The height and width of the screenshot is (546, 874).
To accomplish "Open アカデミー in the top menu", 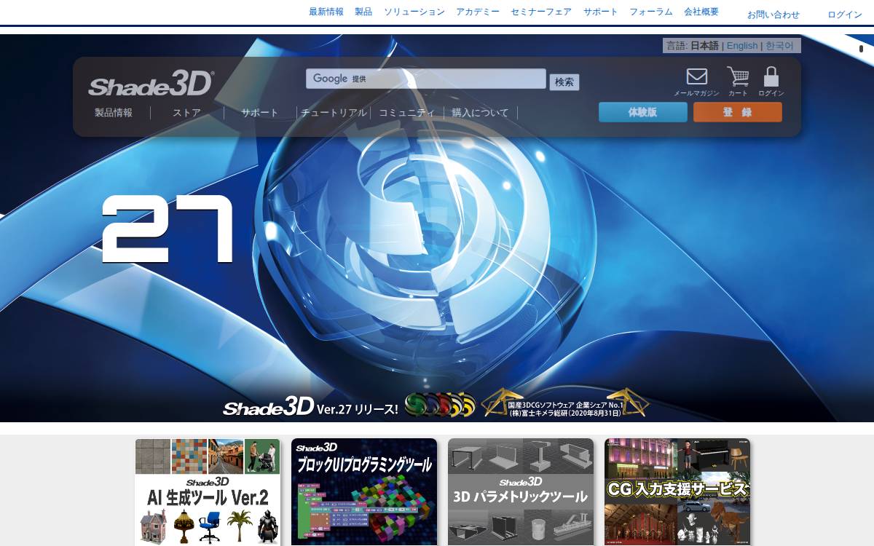I will (x=478, y=12).
